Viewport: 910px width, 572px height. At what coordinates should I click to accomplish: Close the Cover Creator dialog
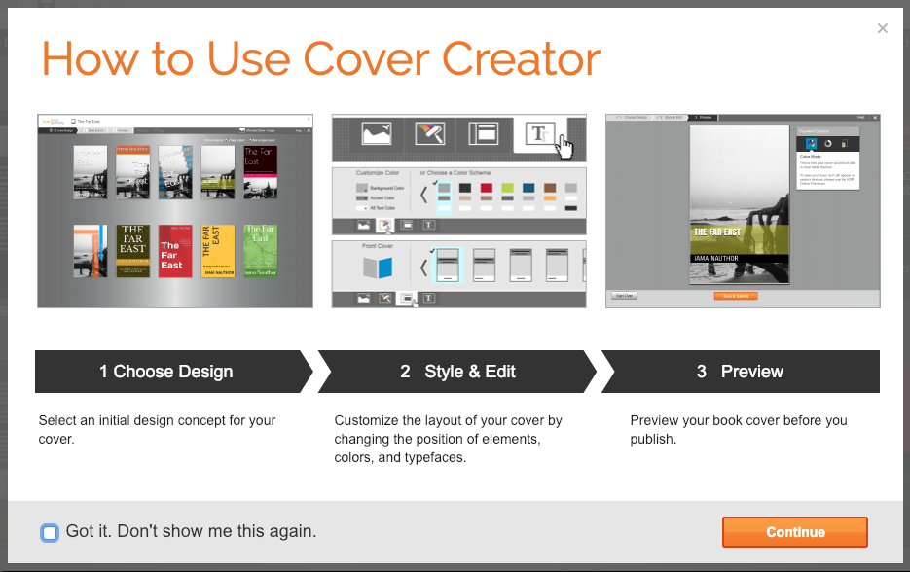(x=882, y=28)
